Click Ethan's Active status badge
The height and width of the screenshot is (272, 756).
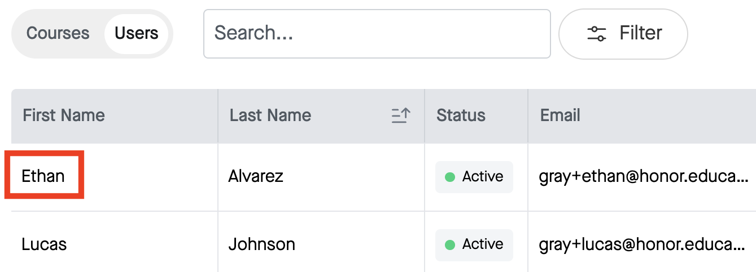tap(474, 177)
